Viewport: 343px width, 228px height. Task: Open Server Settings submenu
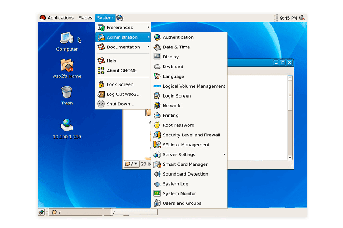click(189, 155)
